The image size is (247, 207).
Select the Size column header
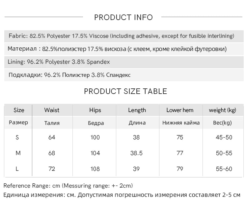pyautogui.click(x=19, y=110)
